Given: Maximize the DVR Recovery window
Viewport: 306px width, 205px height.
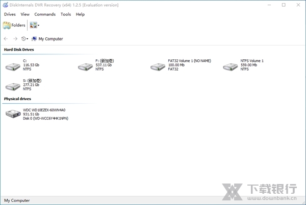Looking at the screenshot, I should coord(283,5).
